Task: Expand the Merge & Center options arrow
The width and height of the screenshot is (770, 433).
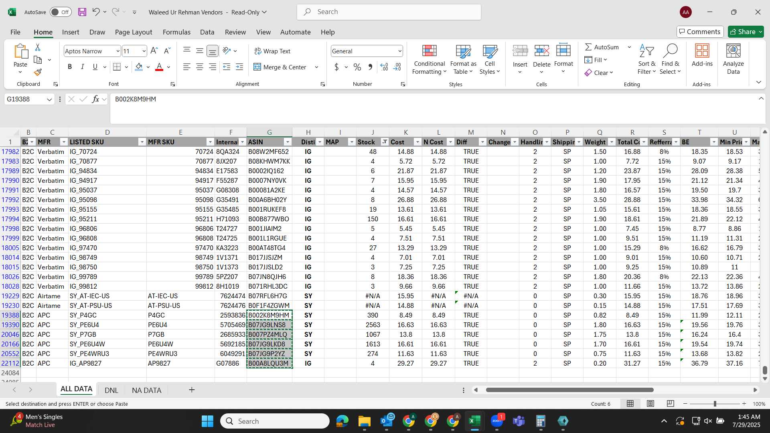Action: [316, 67]
